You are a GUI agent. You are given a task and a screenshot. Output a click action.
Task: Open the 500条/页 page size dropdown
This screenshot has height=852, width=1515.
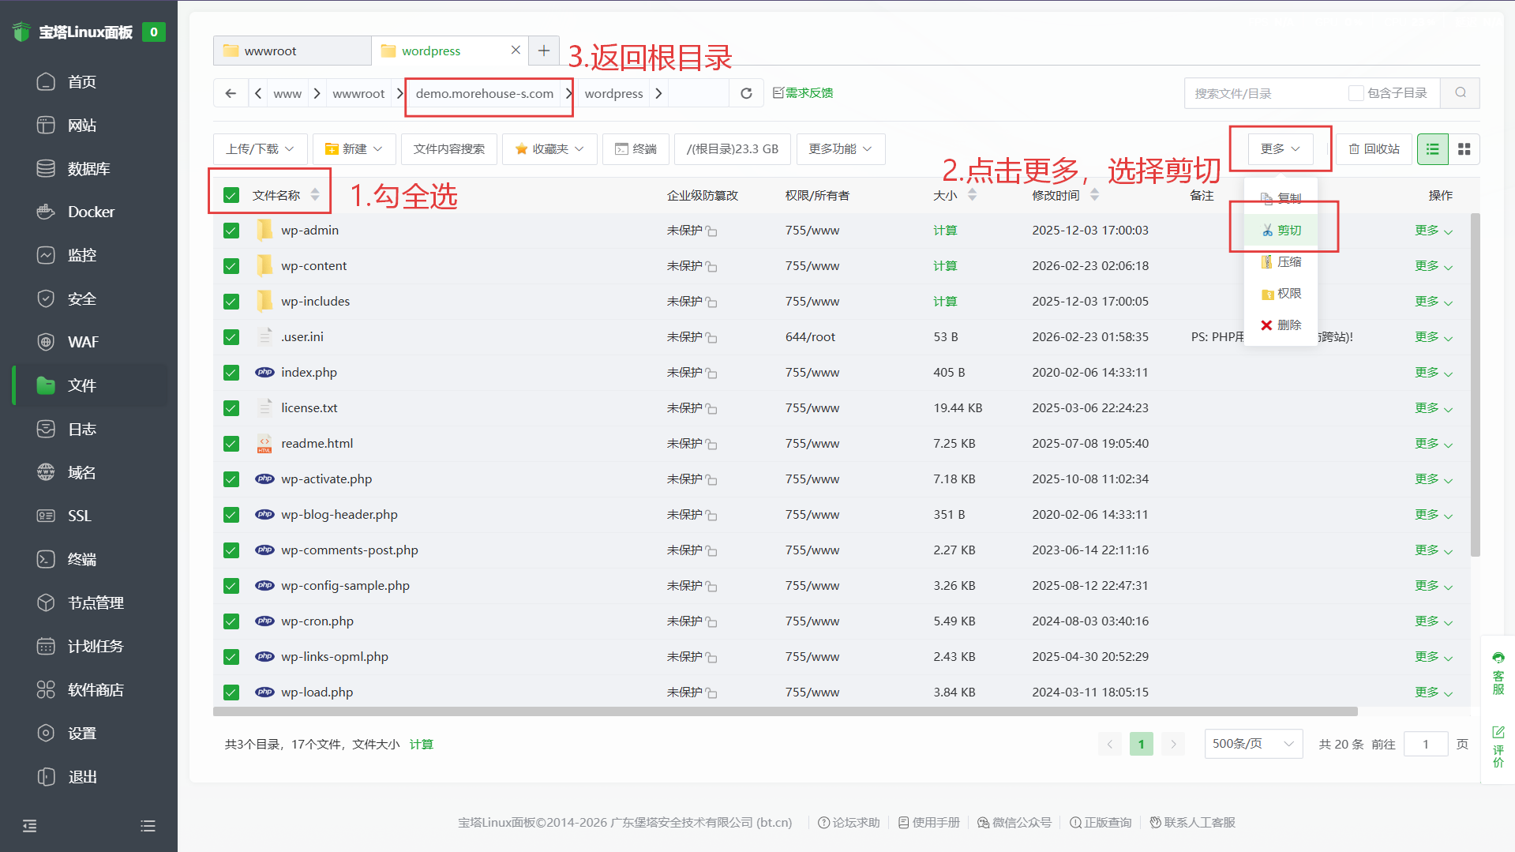1253,744
